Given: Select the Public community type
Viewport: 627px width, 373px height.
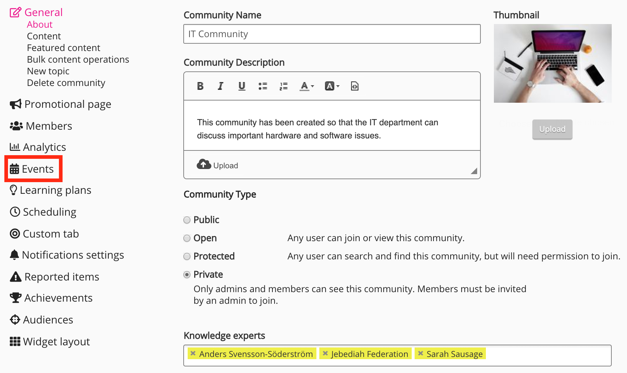Looking at the screenshot, I should 187,220.
